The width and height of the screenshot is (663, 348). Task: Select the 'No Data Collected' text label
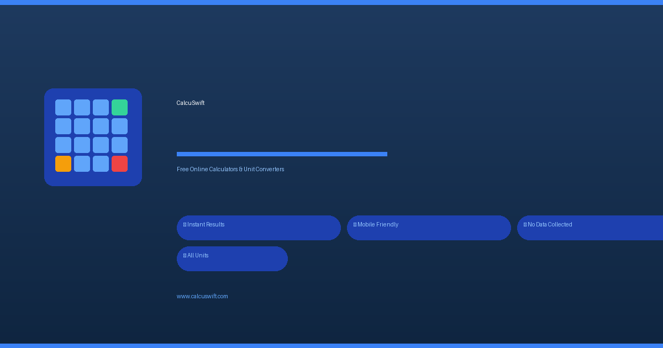(550, 225)
